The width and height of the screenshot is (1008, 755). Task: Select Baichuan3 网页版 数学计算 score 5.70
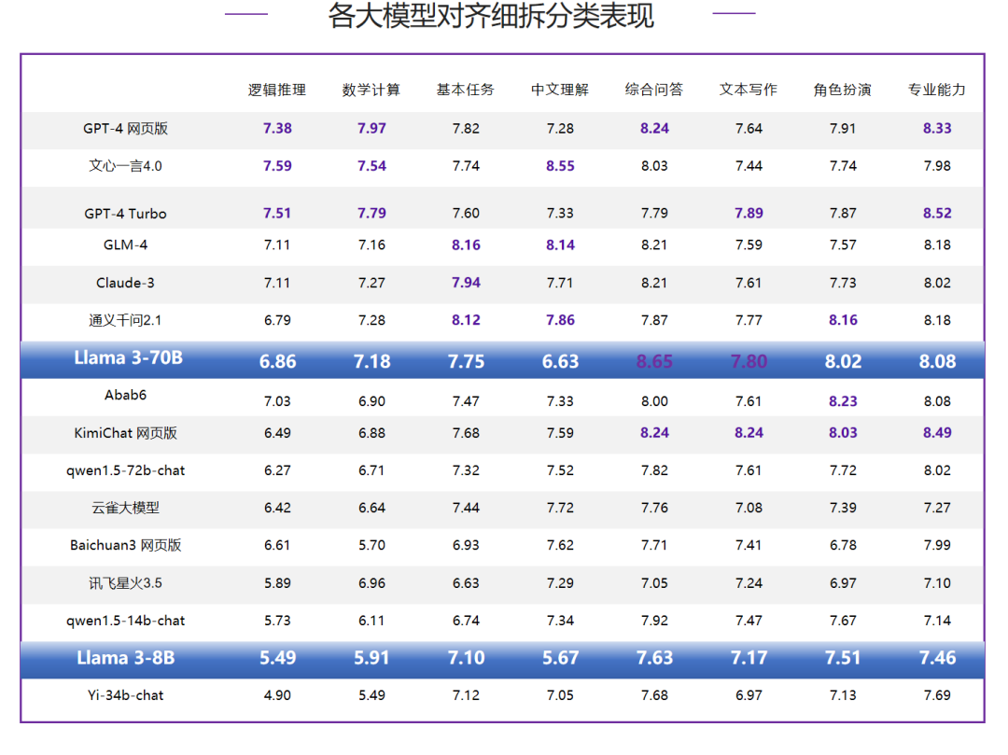tap(371, 546)
